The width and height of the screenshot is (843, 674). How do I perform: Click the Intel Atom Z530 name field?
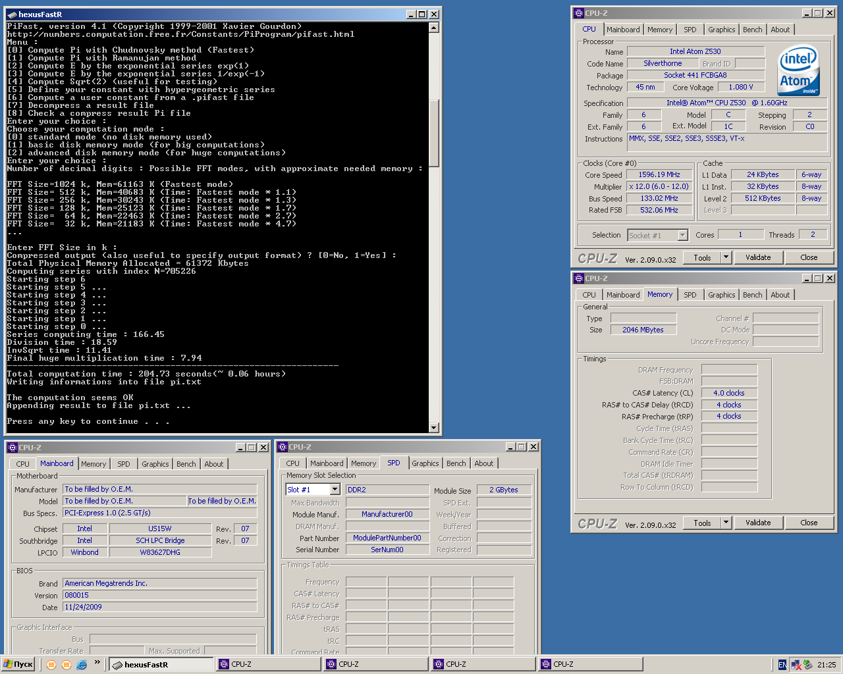tap(695, 51)
